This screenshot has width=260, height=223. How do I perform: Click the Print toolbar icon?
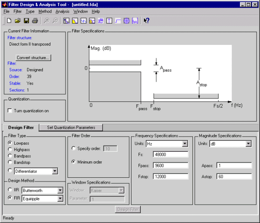(x=35, y=20)
